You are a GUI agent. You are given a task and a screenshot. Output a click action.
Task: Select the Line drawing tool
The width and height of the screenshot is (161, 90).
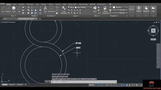click(x=3, y=9)
